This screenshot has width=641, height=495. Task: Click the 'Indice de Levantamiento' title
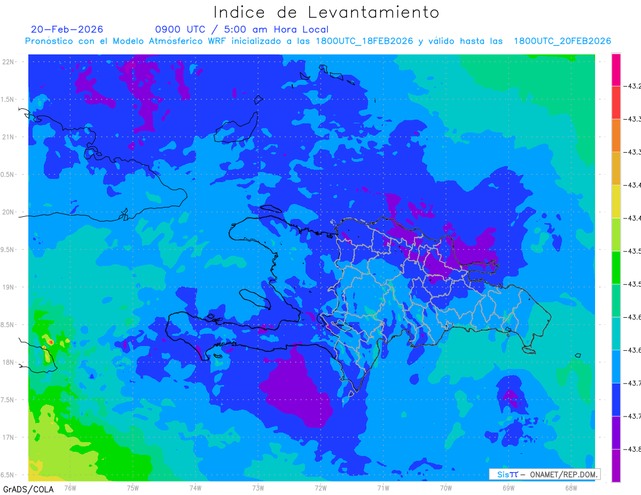pos(326,12)
